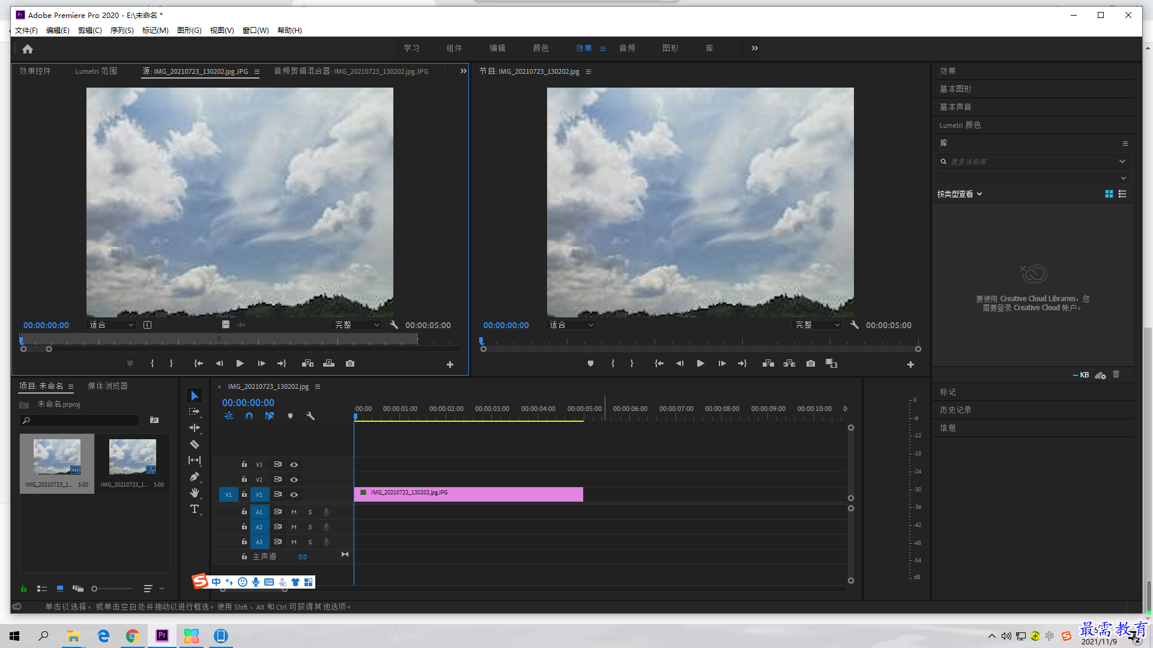Click Overwrite button in source monitor
The width and height of the screenshot is (1153, 648).
328,364
